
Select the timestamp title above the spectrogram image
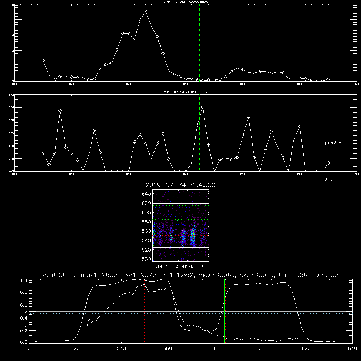[x=180, y=185]
